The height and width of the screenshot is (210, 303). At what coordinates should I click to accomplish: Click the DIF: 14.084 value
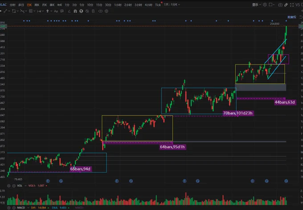pos(39,208)
